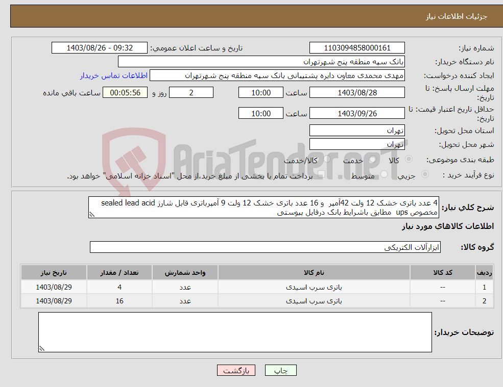This screenshot has width=503, height=387.
Task: Click date 1403/08/29 in row 2
Action: click(54, 301)
